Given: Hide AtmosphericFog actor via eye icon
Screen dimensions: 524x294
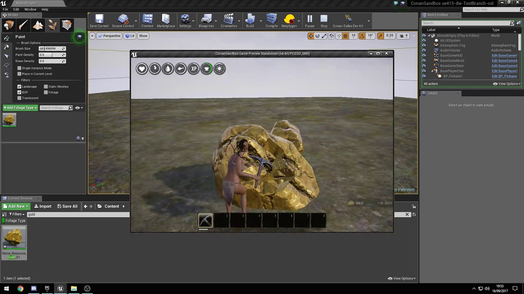Looking at the screenshot, I should [424, 45].
